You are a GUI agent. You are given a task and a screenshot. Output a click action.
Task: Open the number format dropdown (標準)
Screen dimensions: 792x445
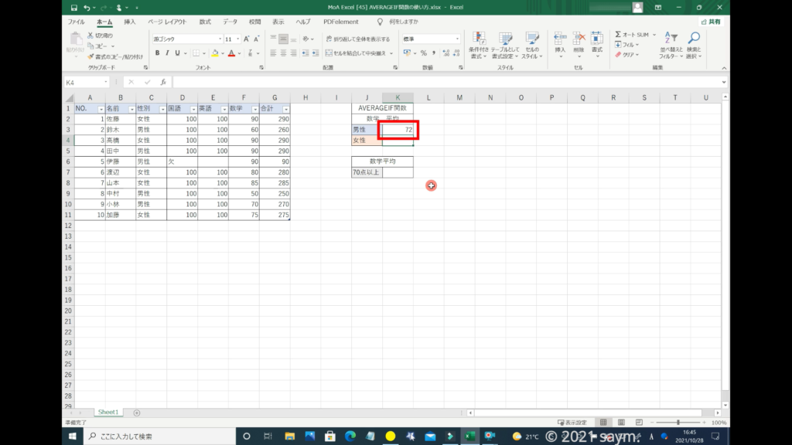[457, 39]
